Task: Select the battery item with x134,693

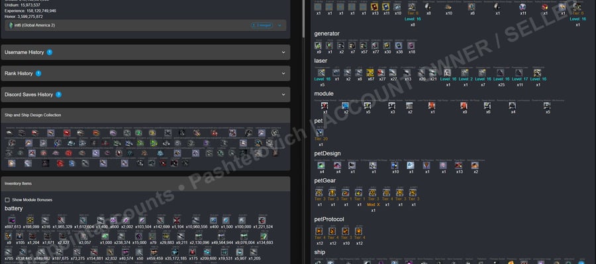Action: pos(264,236)
